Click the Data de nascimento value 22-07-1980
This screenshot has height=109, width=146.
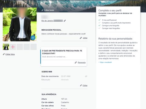[x=66, y=76]
